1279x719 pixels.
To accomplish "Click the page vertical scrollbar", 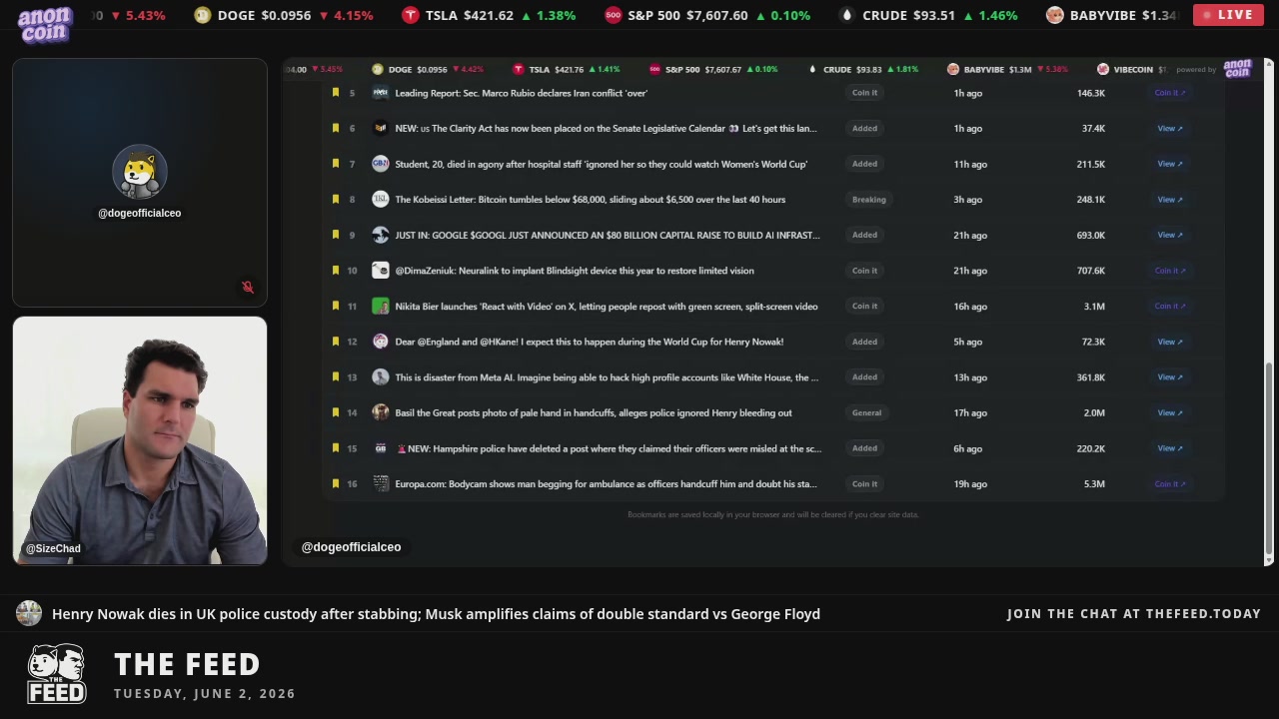I will click(1269, 459).
